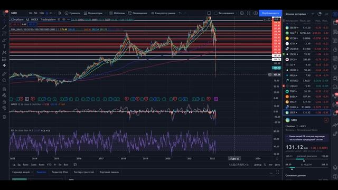Choose the Все all-time date range
Screen dimensions: 338x190
coord(65,165)
